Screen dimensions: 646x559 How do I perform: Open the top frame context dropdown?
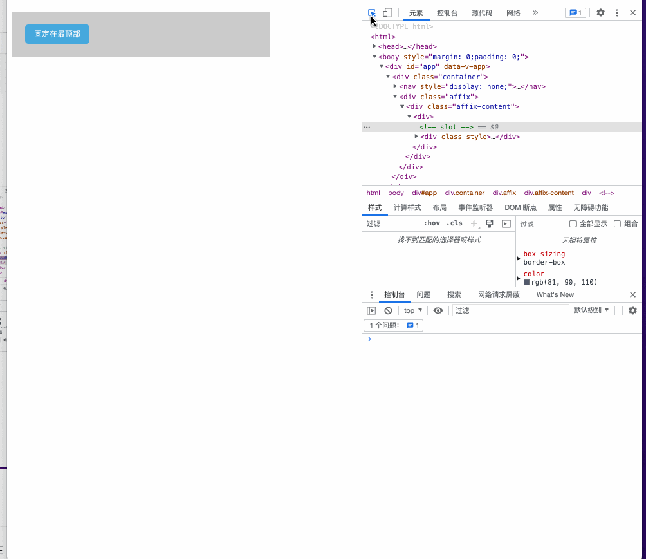click(x=412, y=310)
